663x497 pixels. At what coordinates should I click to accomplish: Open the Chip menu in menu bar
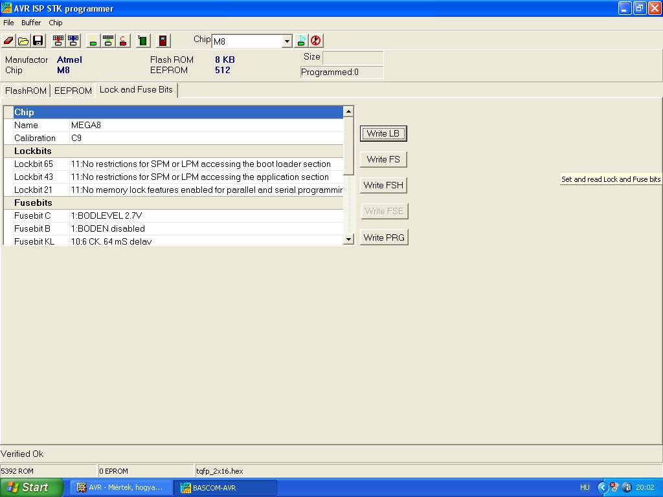click(x=56, y=23)
